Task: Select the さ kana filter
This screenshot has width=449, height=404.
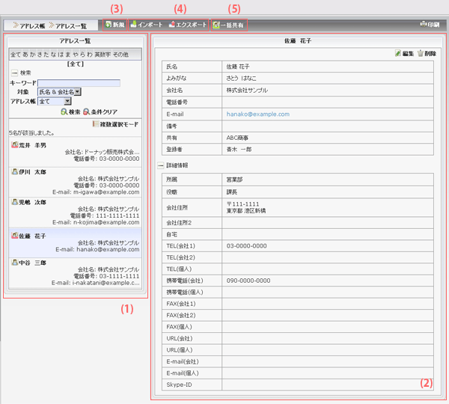Action: [40, 55]
